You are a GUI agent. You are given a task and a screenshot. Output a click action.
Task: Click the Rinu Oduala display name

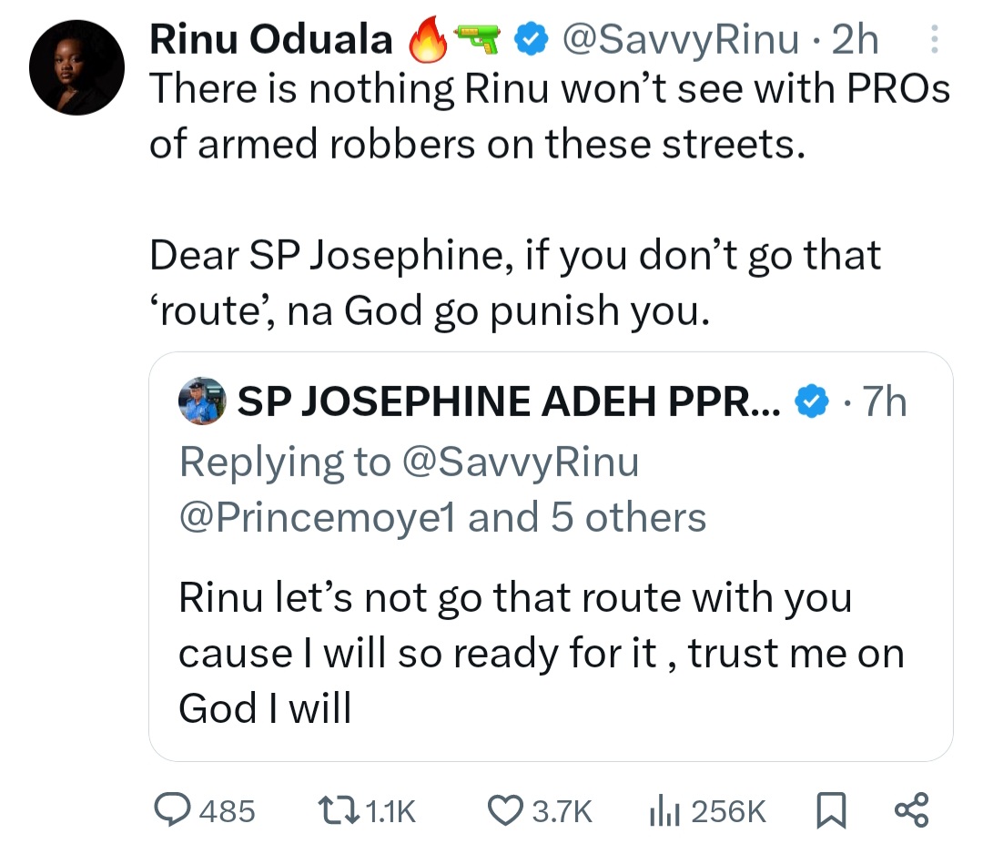click(270, 40)
